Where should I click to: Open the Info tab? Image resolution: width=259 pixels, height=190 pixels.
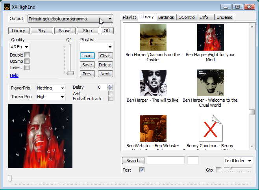(206, 17)
